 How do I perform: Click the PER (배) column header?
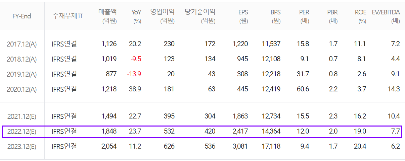point(304,16)
